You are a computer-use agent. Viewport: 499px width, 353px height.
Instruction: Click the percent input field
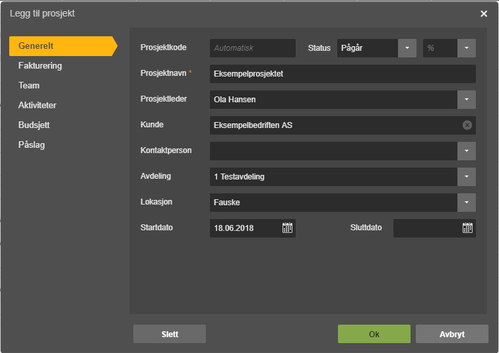[x=440, y=48]
